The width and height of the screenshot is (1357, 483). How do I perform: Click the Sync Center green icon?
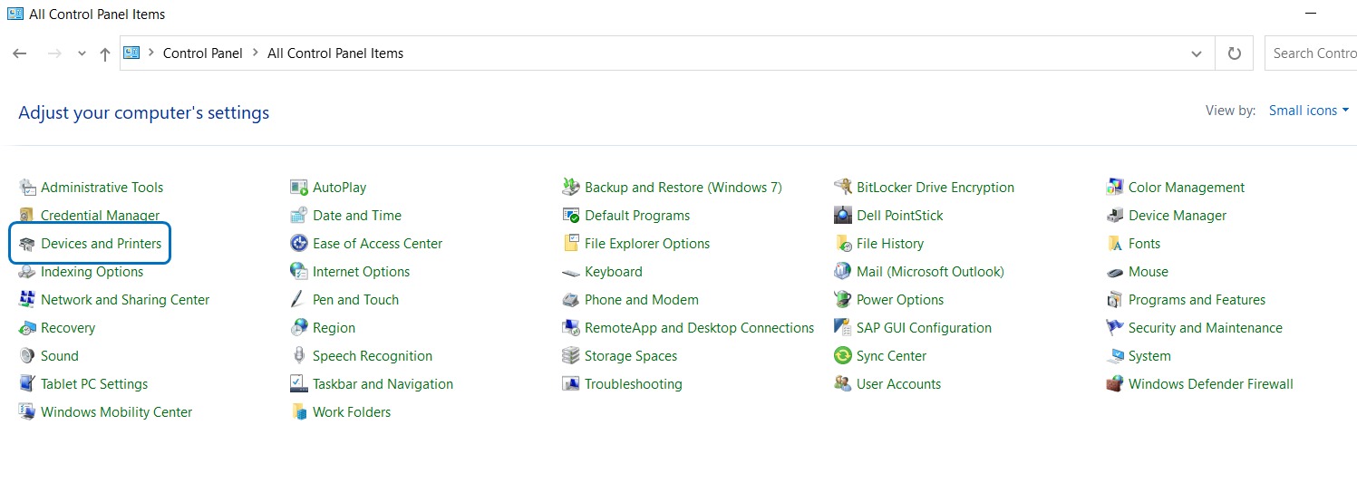[x=842, y=356]
